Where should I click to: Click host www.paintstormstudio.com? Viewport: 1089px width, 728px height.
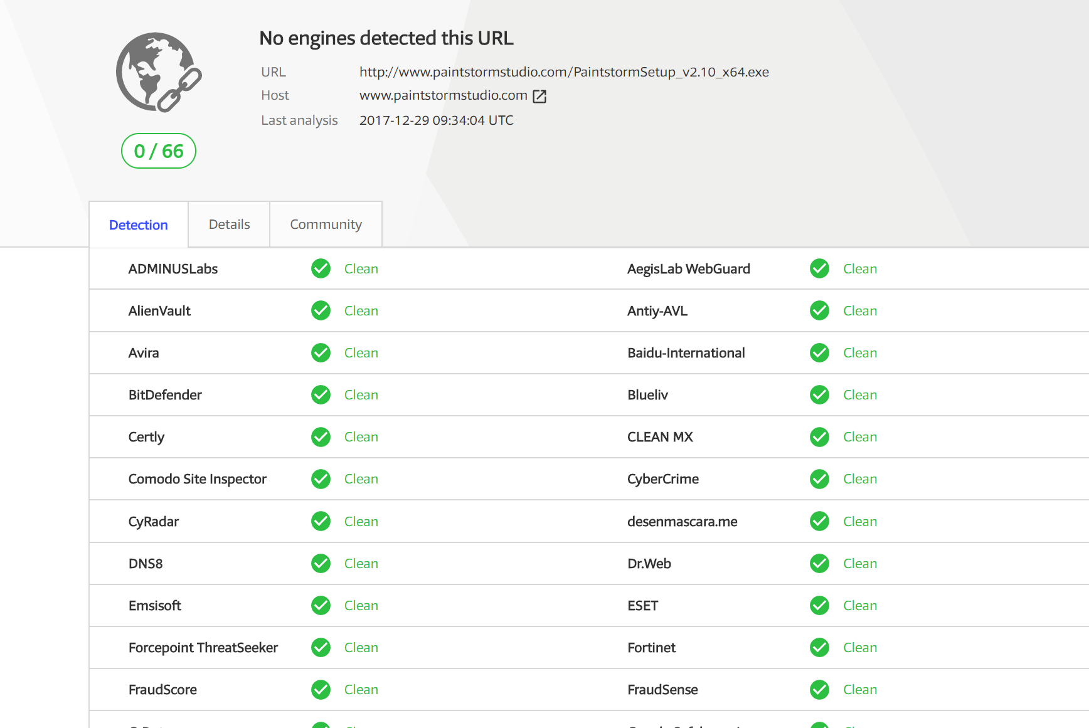pos(443,95)
